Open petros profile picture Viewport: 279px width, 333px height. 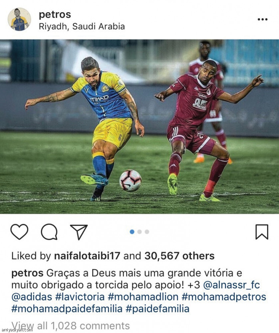[x=19, y=19]
